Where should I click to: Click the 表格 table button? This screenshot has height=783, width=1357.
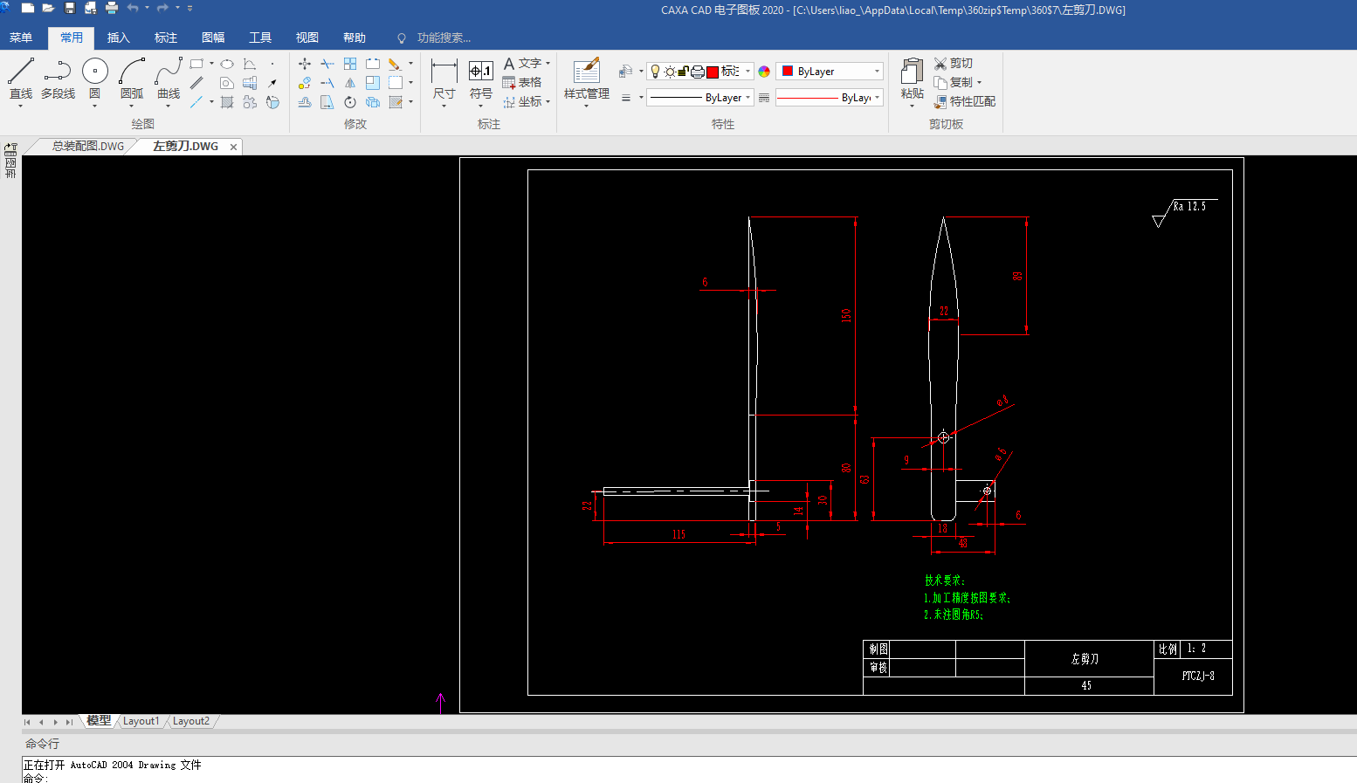click(x=522, y=83)
